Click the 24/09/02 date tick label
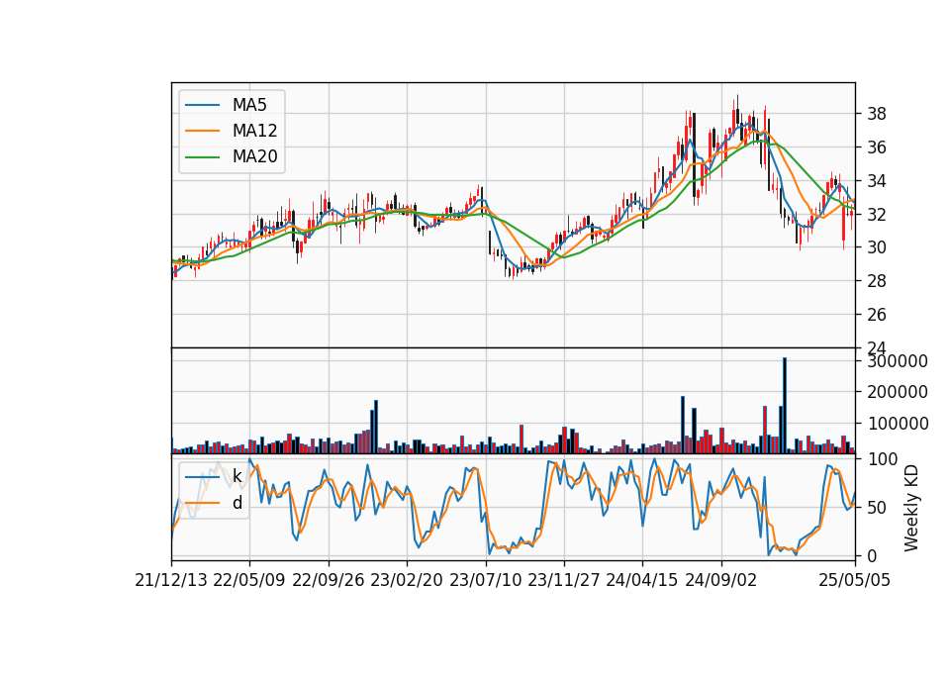Viewport: 950px width, 683px height. pyautogui.click(x=721, y=581)
